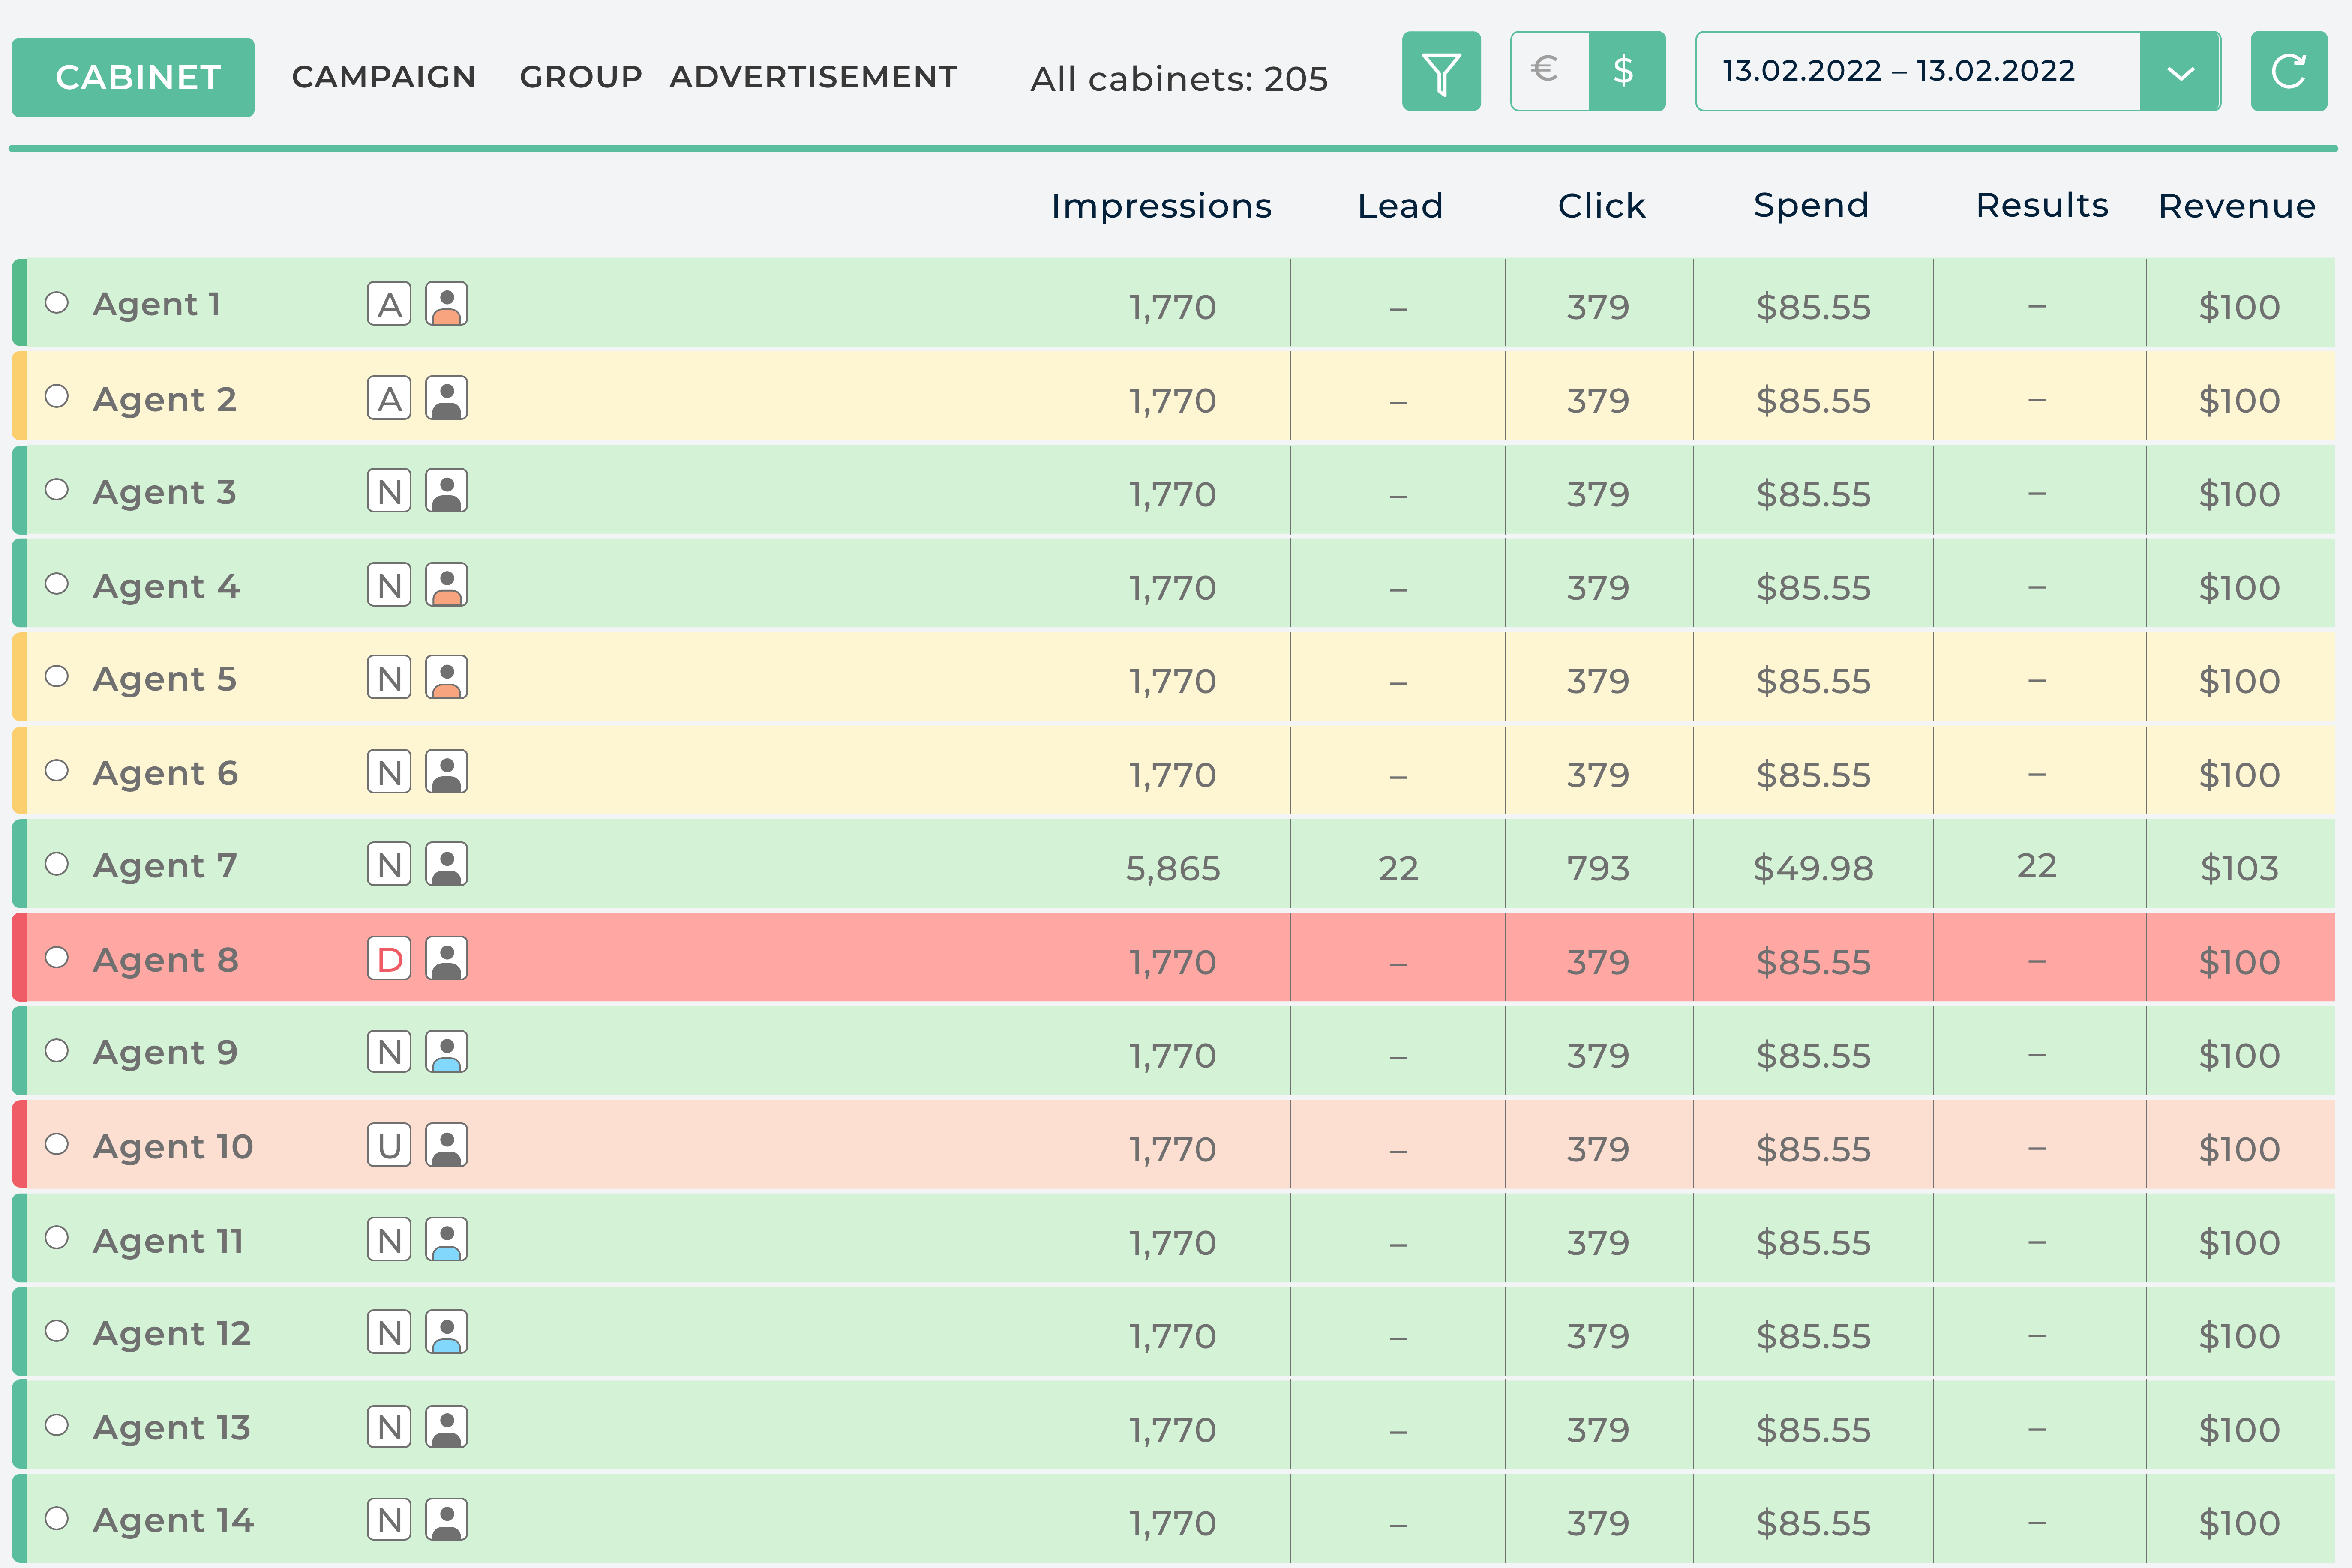This screenshot has width=2352, height=1568.
Task: Click the Agent 7 click count 793
Action: pyautogui.click(x=1598, y=868)
